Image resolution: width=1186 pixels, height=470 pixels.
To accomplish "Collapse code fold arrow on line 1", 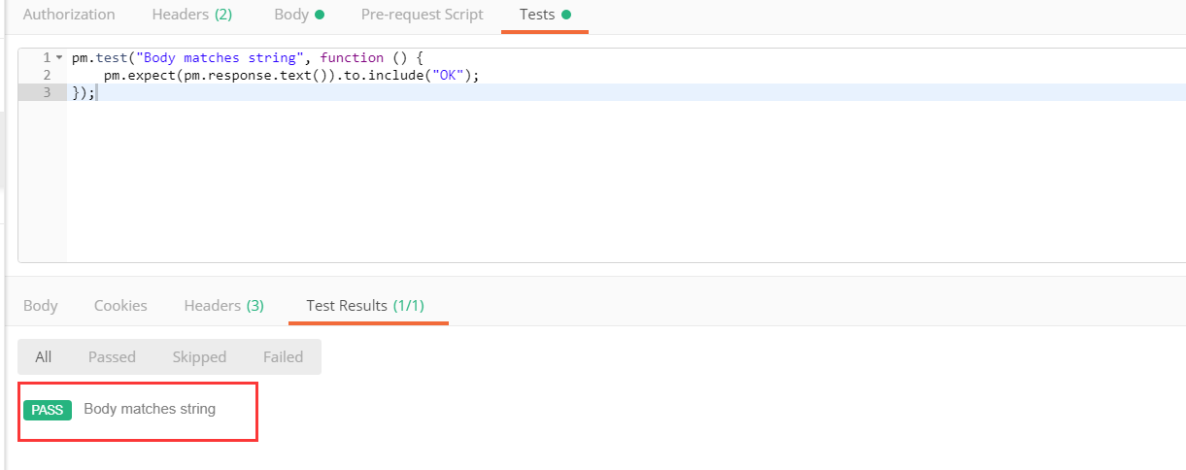I will click(59, 58).
